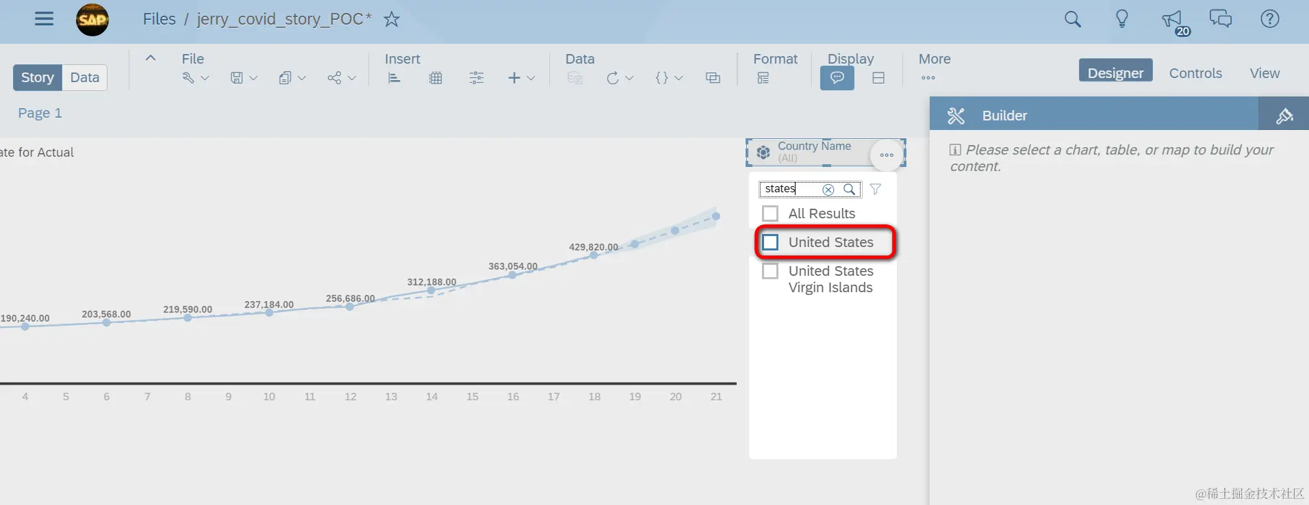Switch to the Styling paintbrush panel
This screenshot has width=1309, height=505.
1284,116
